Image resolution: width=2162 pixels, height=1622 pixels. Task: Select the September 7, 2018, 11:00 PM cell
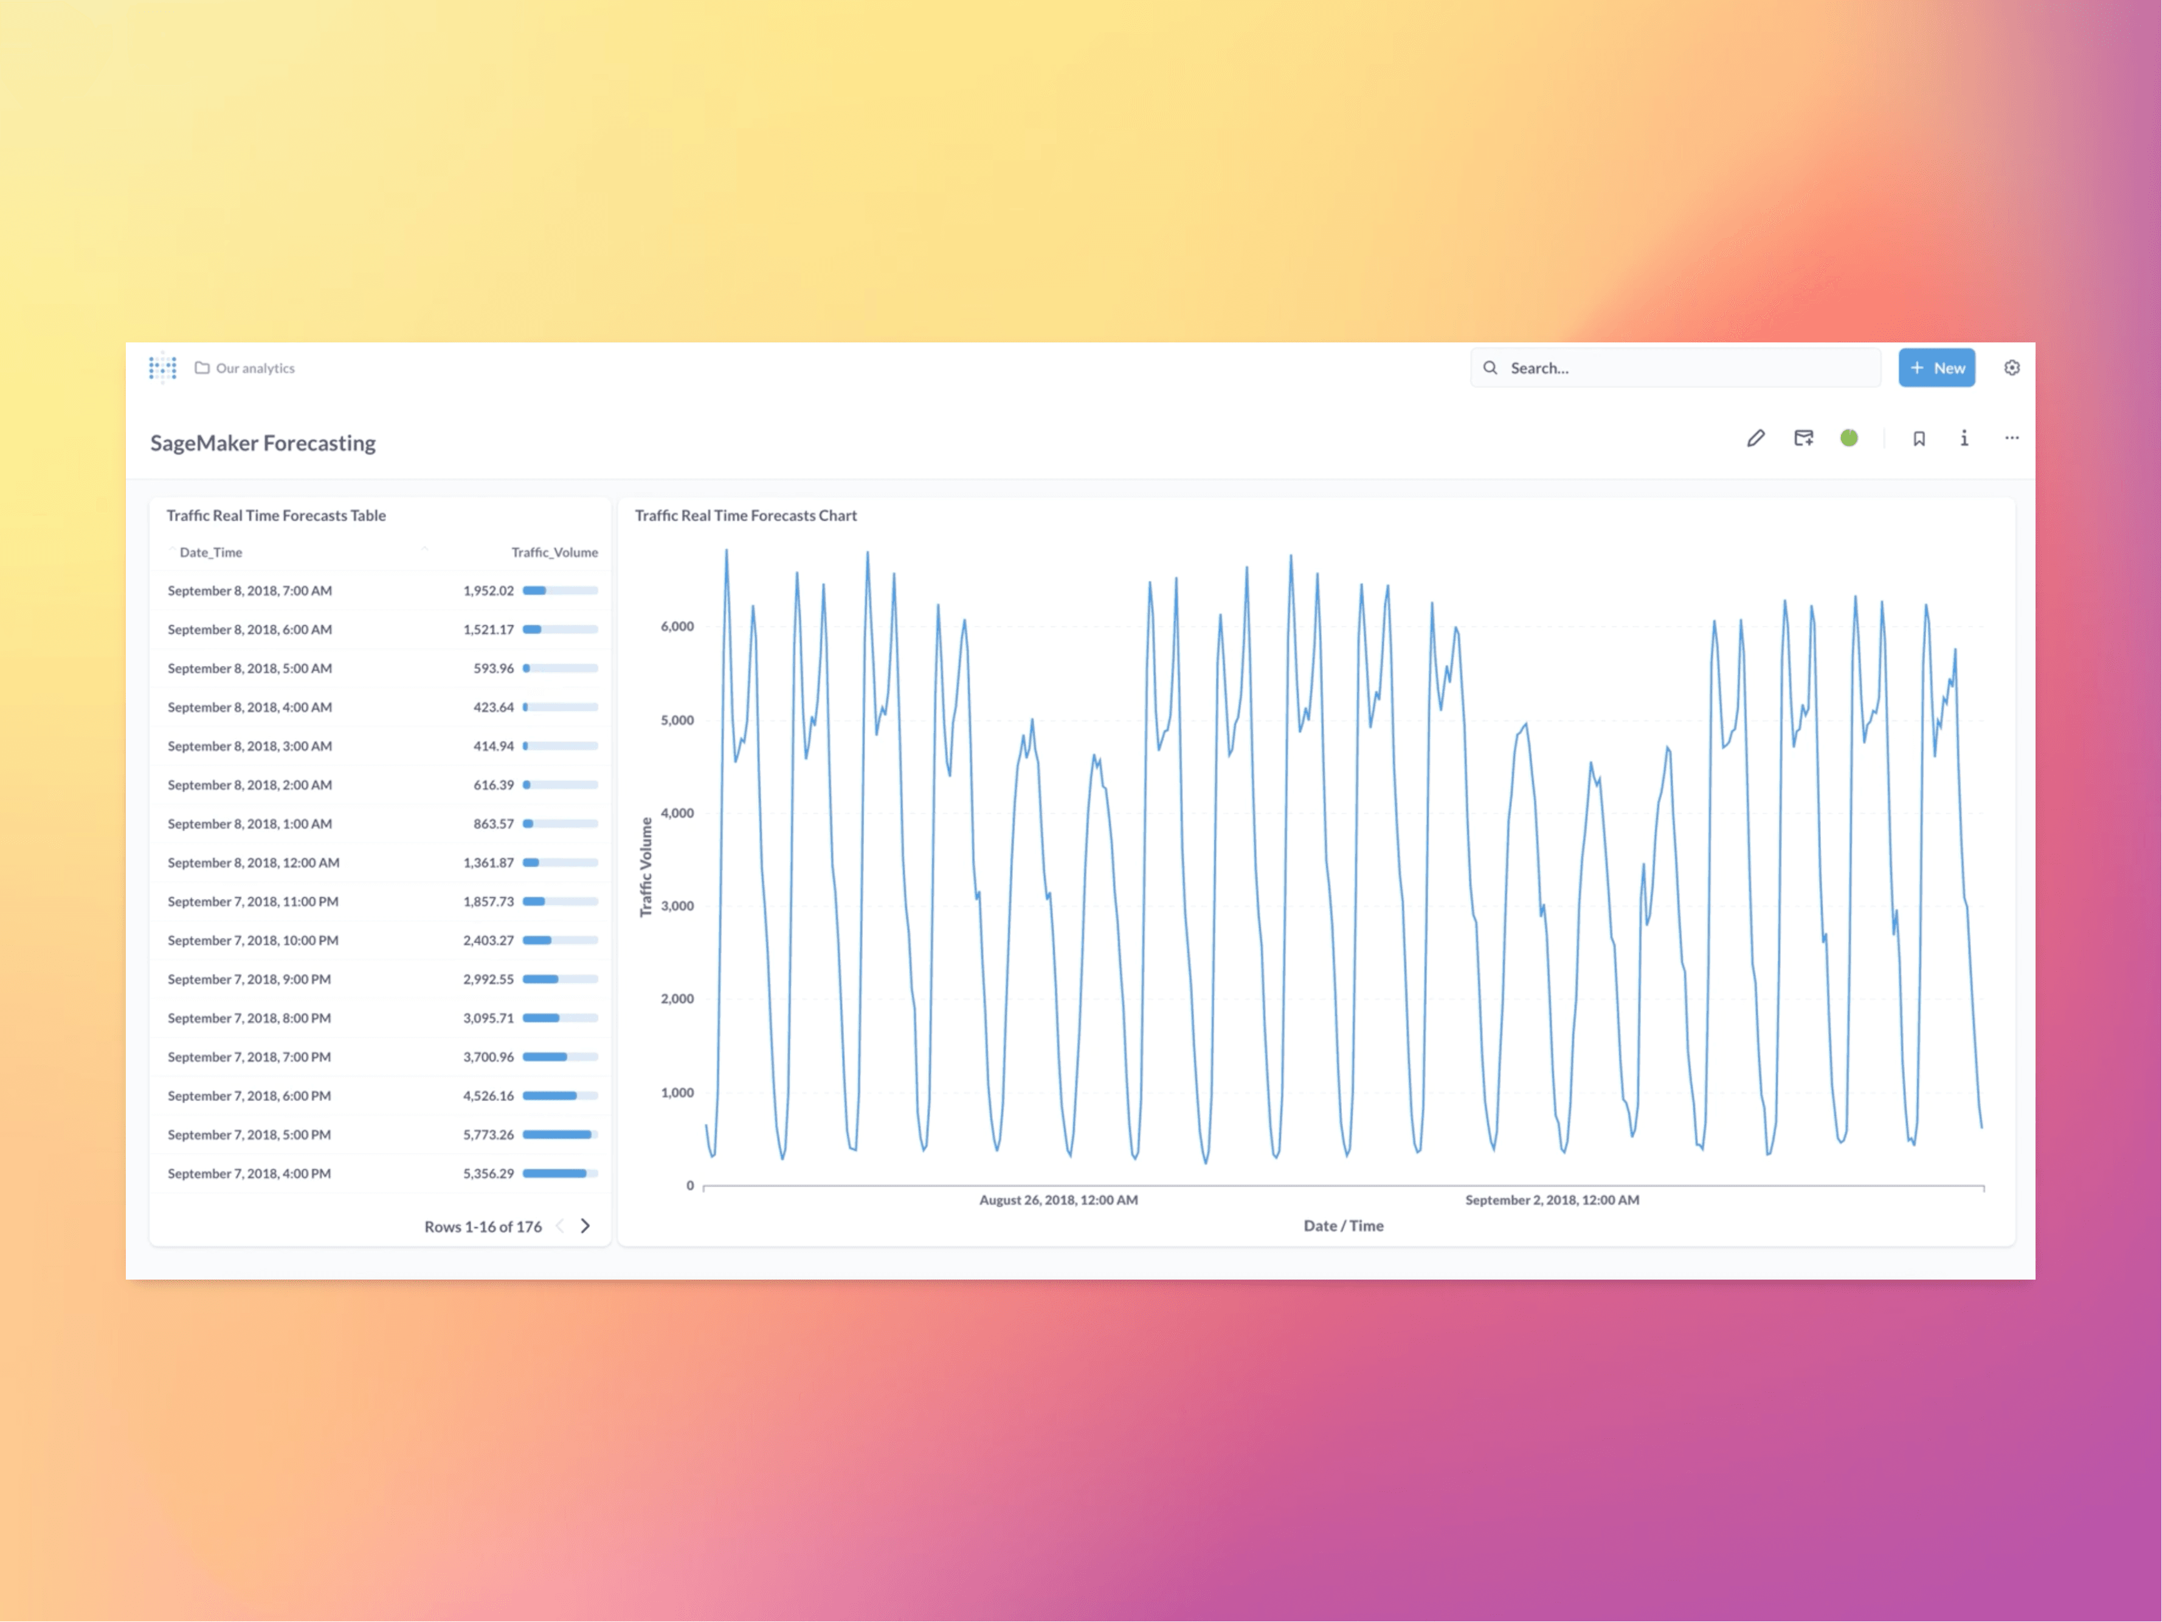[x=252, y=901]
